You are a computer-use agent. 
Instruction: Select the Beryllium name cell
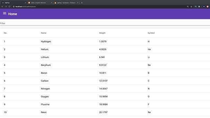(46, 65)
